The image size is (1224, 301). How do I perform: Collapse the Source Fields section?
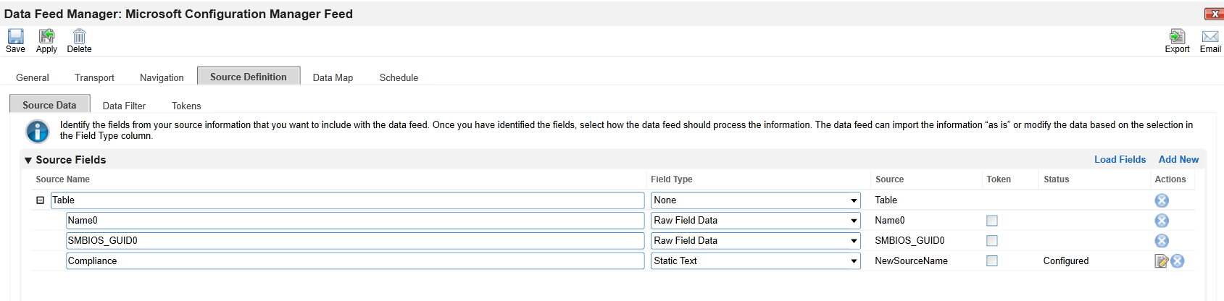click(28, 161)
